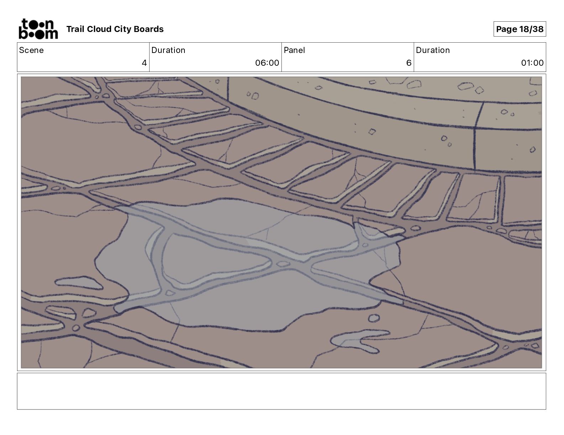Click the scene duration value '06:00'
Image resolution: width=564 pixels, height=435 pixels.
pos(267,63)
